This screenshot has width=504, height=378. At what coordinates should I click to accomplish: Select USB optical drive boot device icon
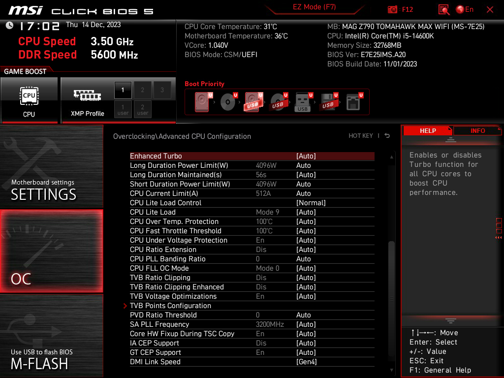click(279, 102)
